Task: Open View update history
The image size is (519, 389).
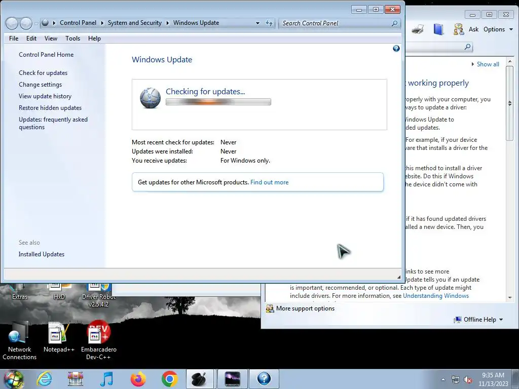Action: [x=45, y=96]
